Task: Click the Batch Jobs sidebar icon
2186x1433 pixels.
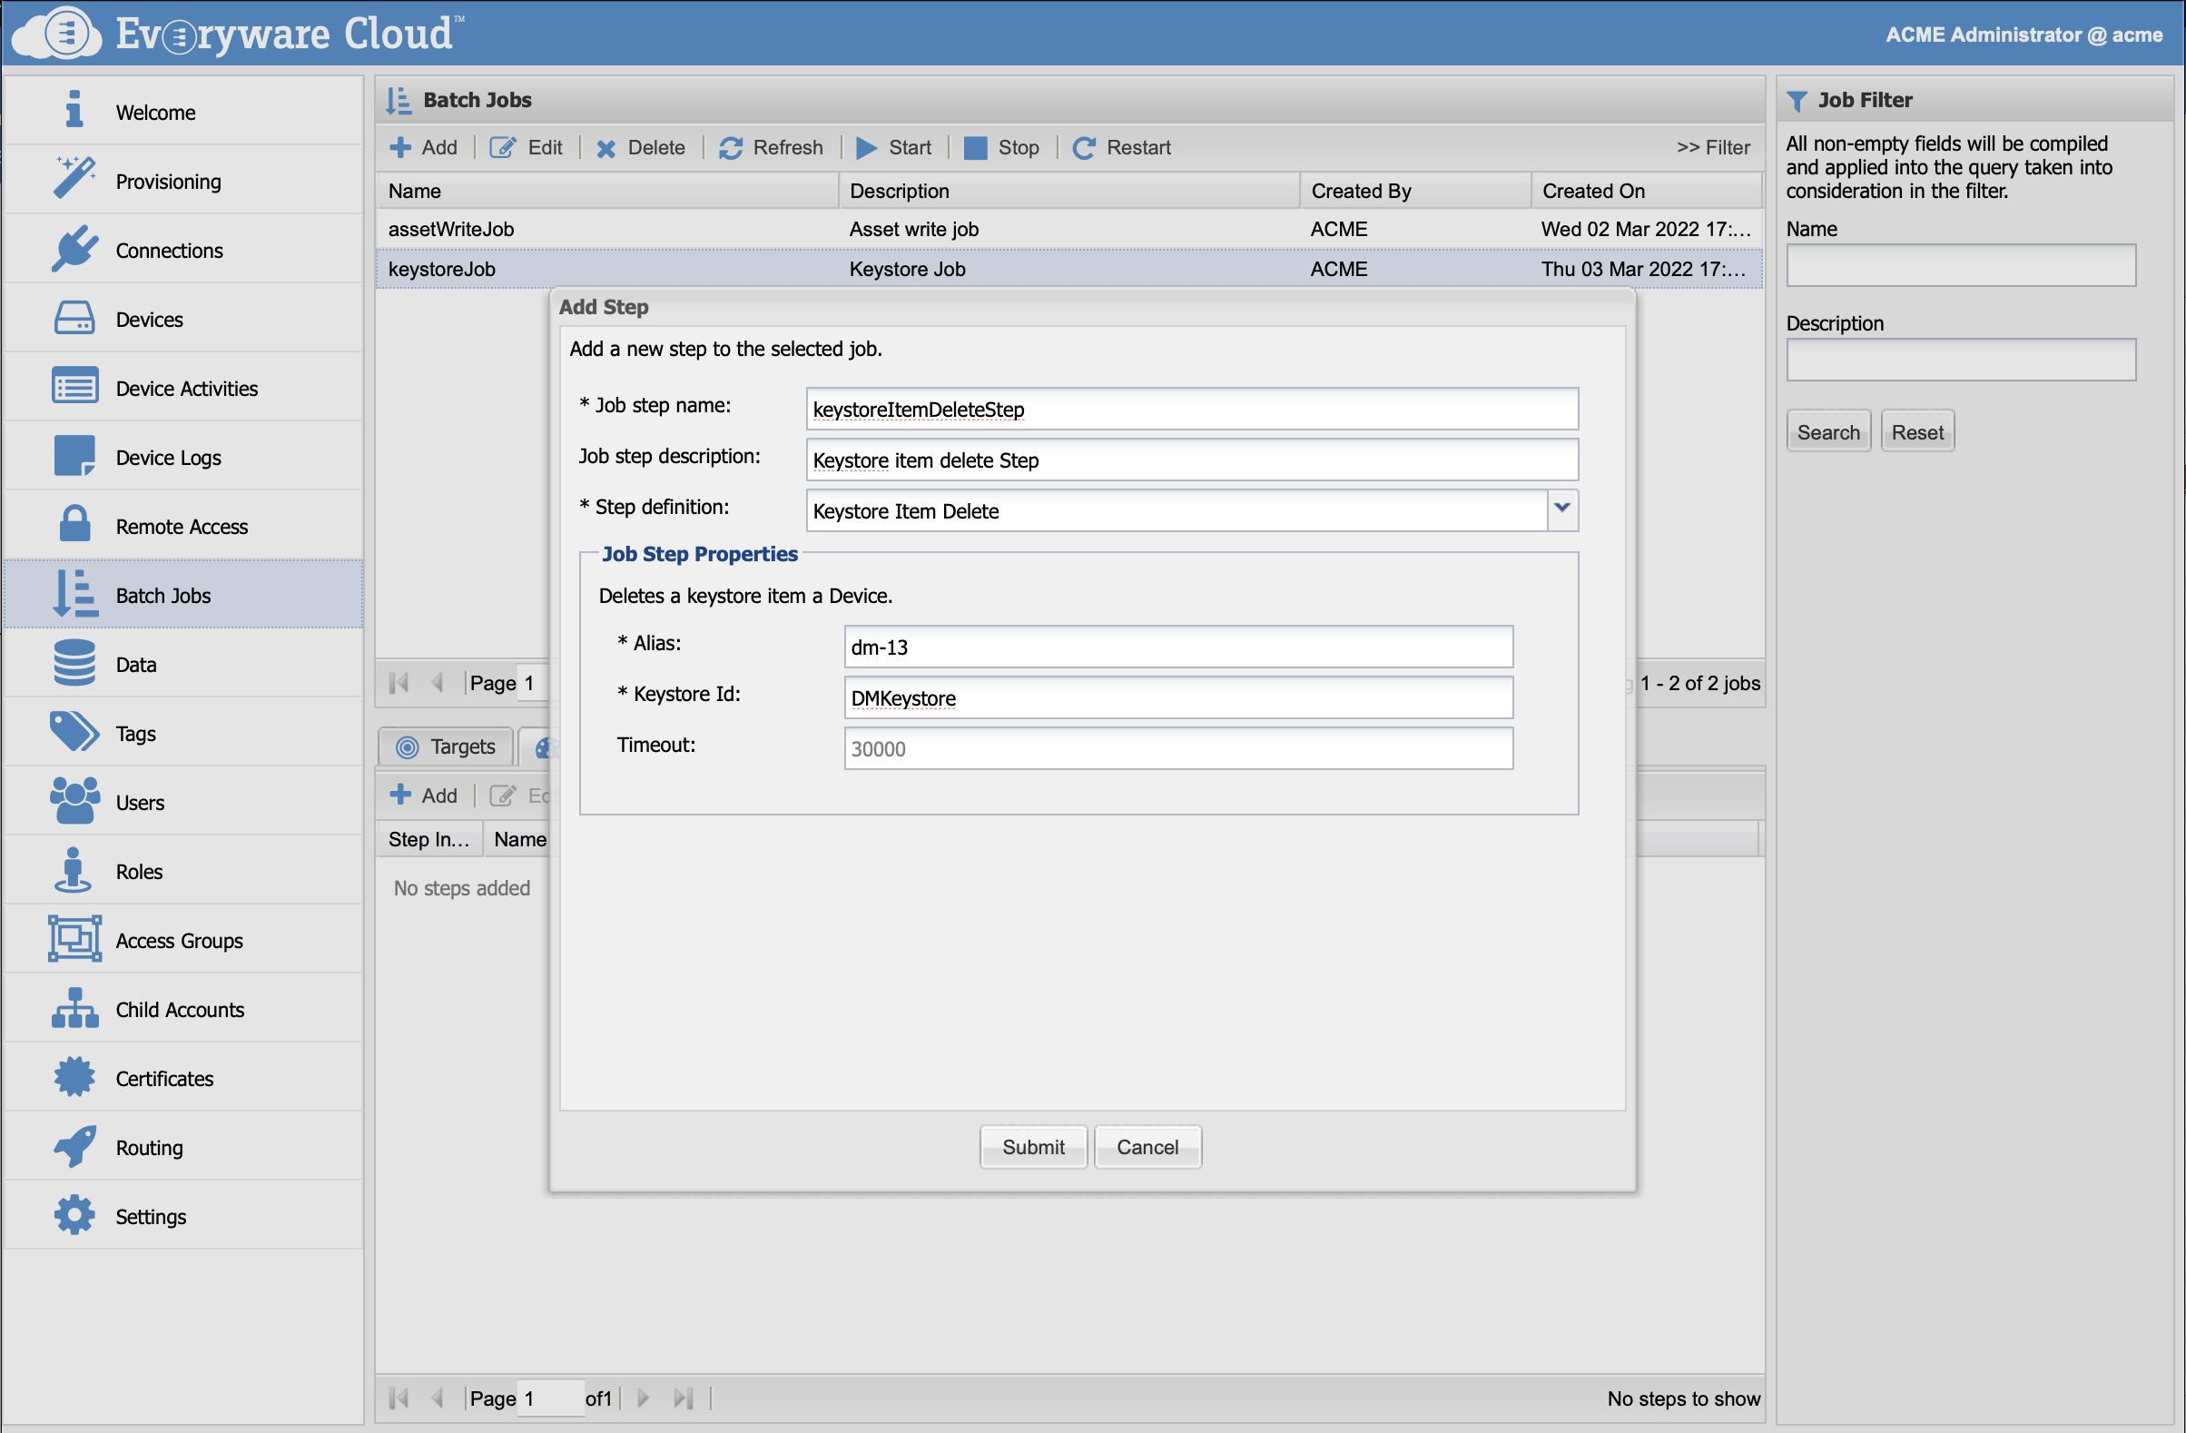Action: tap(74, 593)
